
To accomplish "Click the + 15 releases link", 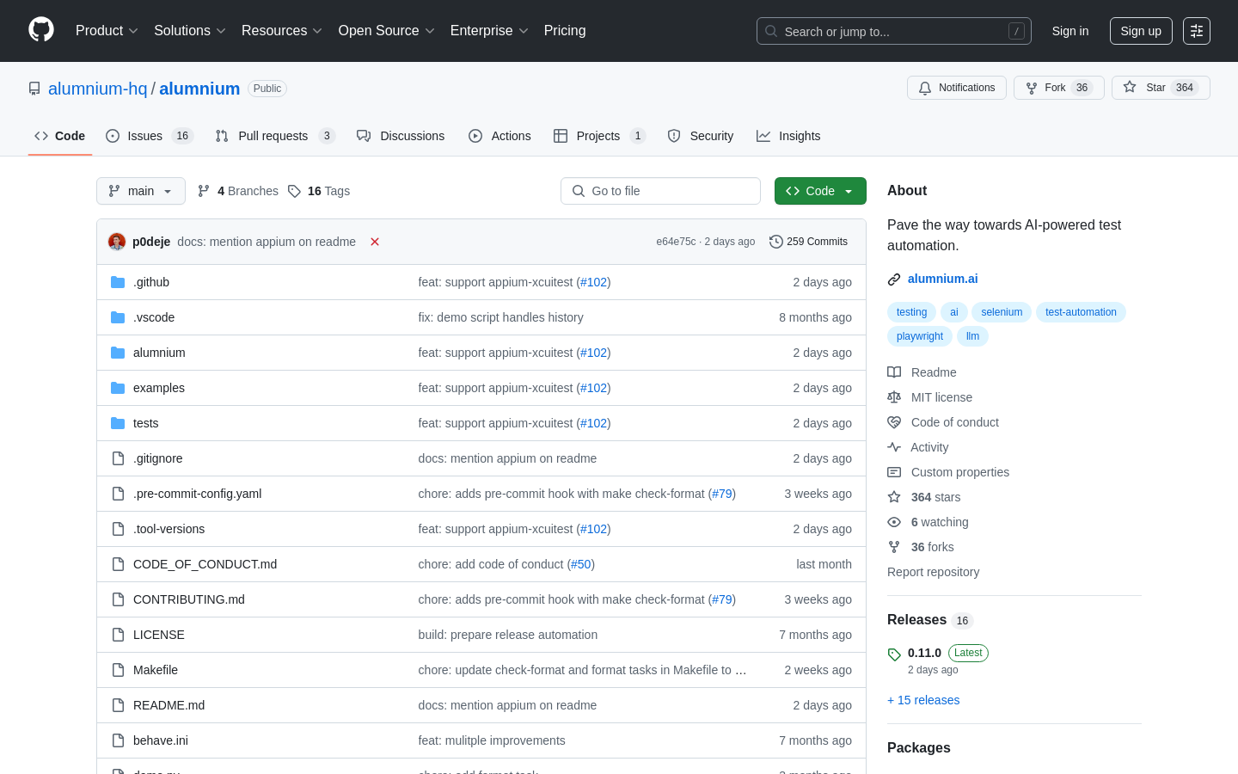I will click(923, 700).
